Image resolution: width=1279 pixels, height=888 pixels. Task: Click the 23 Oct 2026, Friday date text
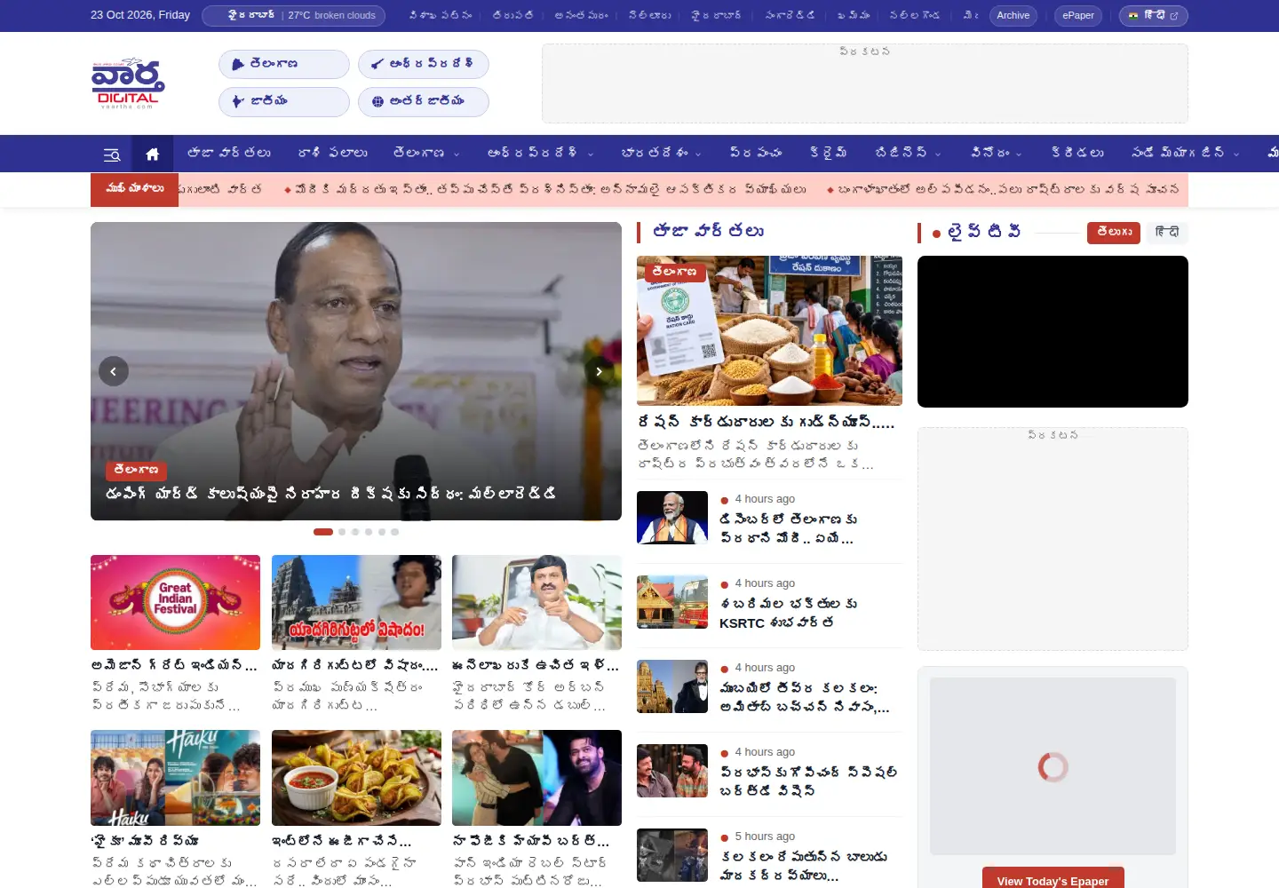pyautogui.click(x=140, y=15)
